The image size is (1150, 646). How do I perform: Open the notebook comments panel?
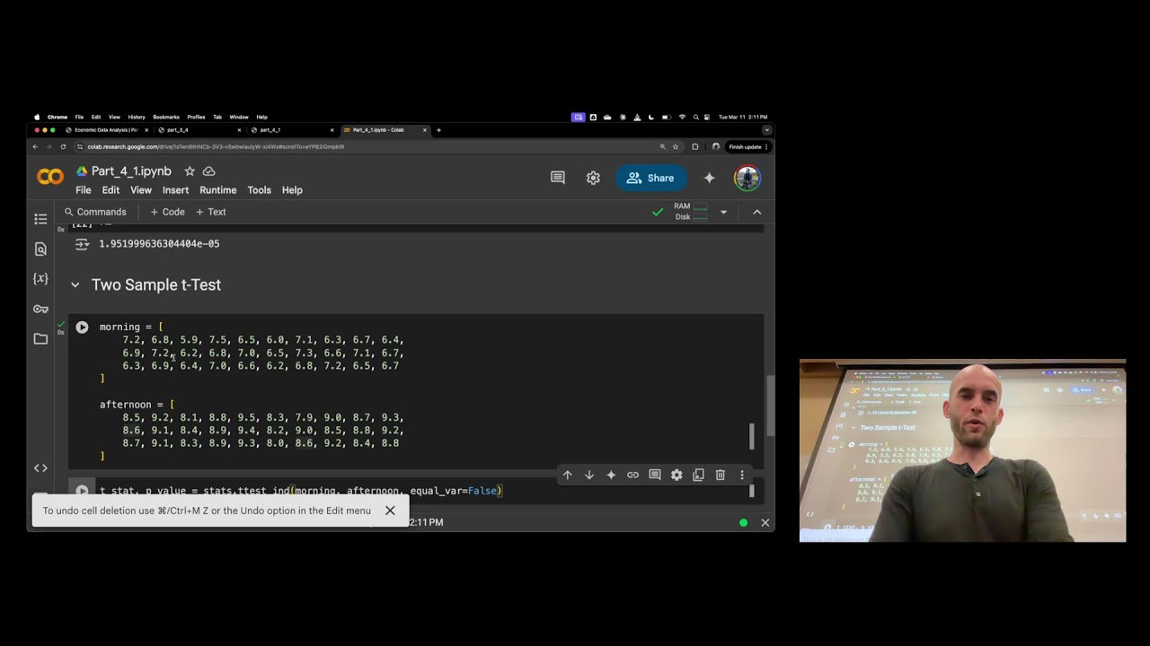coord(558,178)
